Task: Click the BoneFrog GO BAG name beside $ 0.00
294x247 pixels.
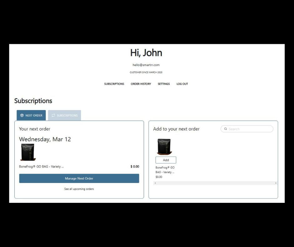Action: [x=41, y=167]
